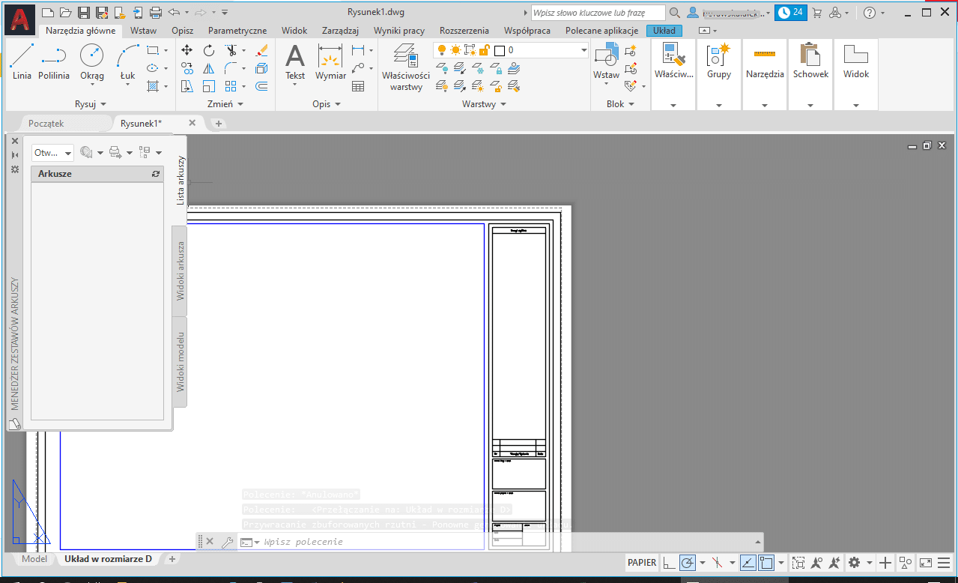Expand the Opis panel

coord(327,104)
